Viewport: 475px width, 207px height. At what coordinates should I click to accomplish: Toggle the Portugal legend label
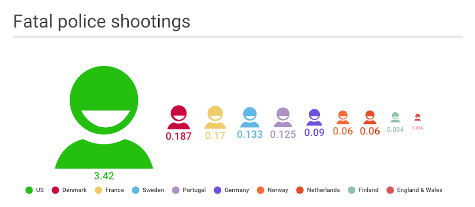[194, 190]
